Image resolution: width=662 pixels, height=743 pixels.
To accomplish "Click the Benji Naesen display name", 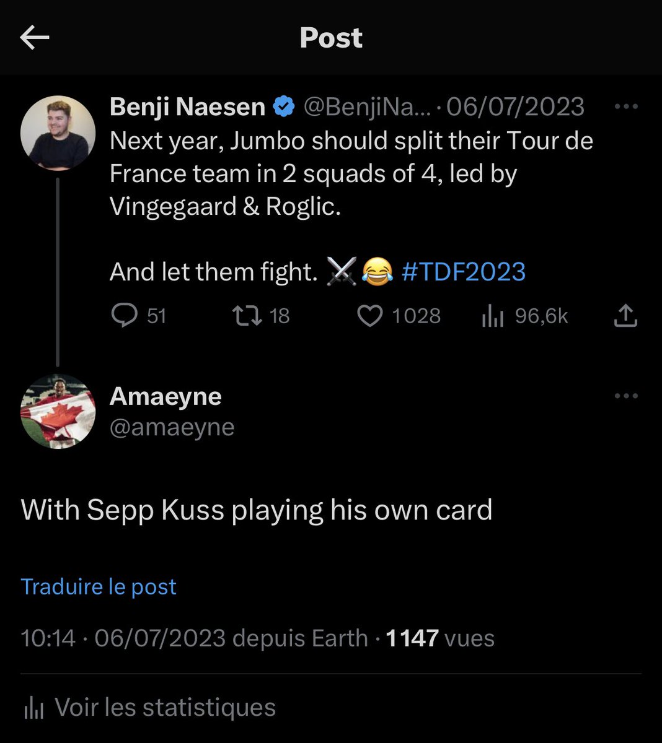I will [x=187, y=106].
